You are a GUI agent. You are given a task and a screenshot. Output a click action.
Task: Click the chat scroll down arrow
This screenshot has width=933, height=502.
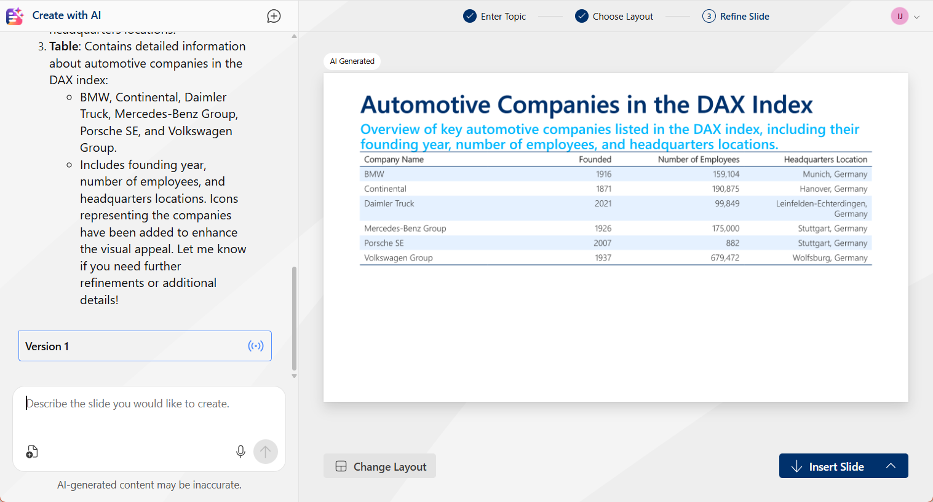(x=294, y=376)
